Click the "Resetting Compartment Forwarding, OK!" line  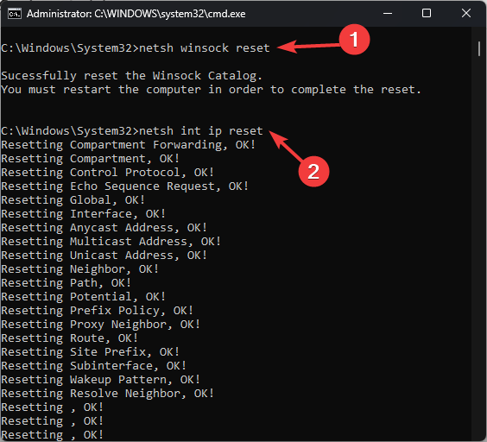point(129,145)
